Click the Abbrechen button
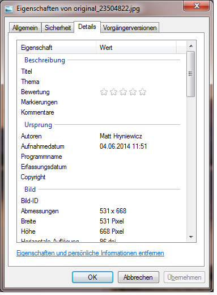 click(138, 277)
